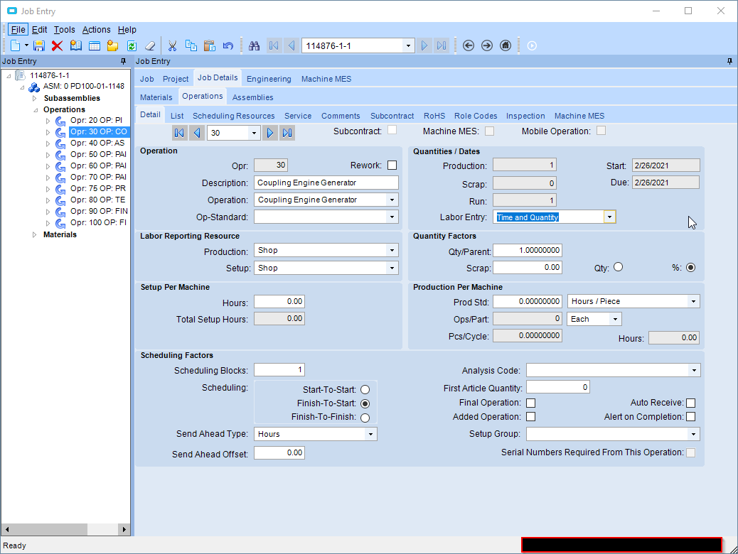Select Opr: 90 OP: FIN in tree
Screen dimensions: 738x554
coord(99,211)
